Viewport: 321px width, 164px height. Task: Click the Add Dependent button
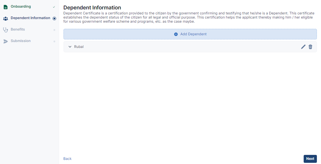coord(190,34)
